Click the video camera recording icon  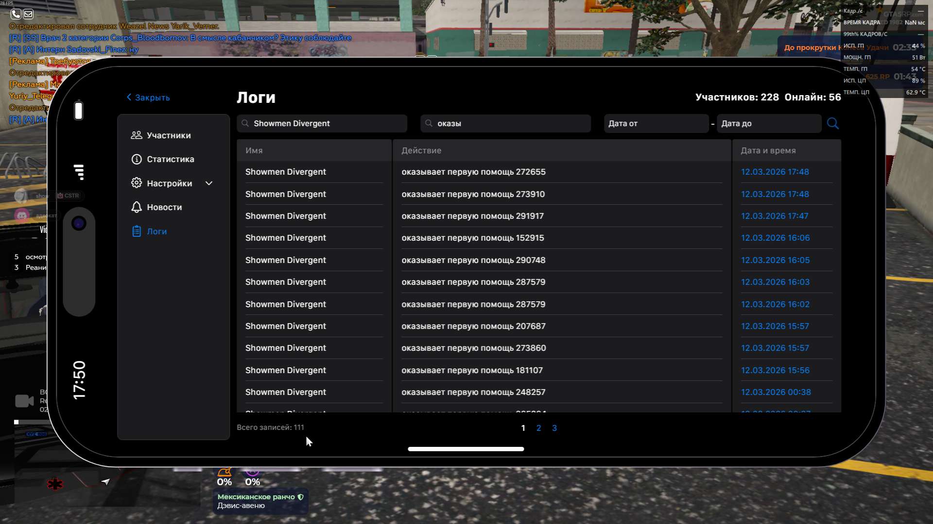coord(24,401)
